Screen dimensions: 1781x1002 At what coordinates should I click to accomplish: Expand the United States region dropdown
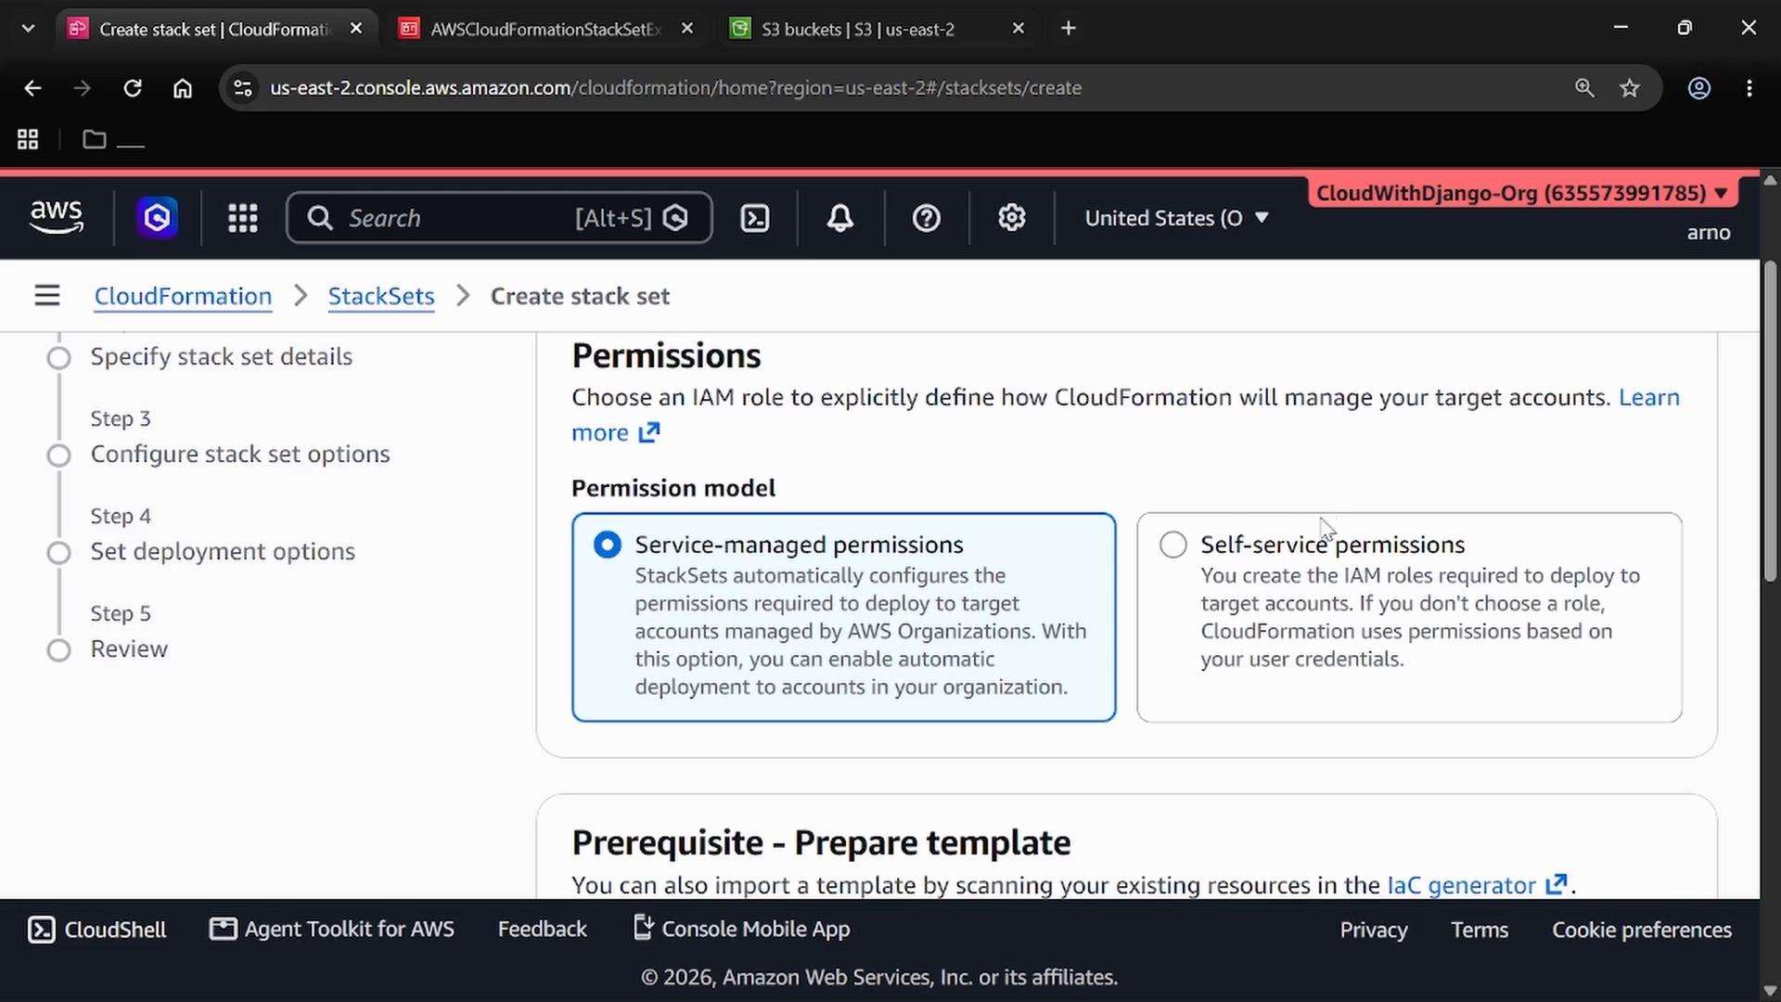(x=1176, y=218)
